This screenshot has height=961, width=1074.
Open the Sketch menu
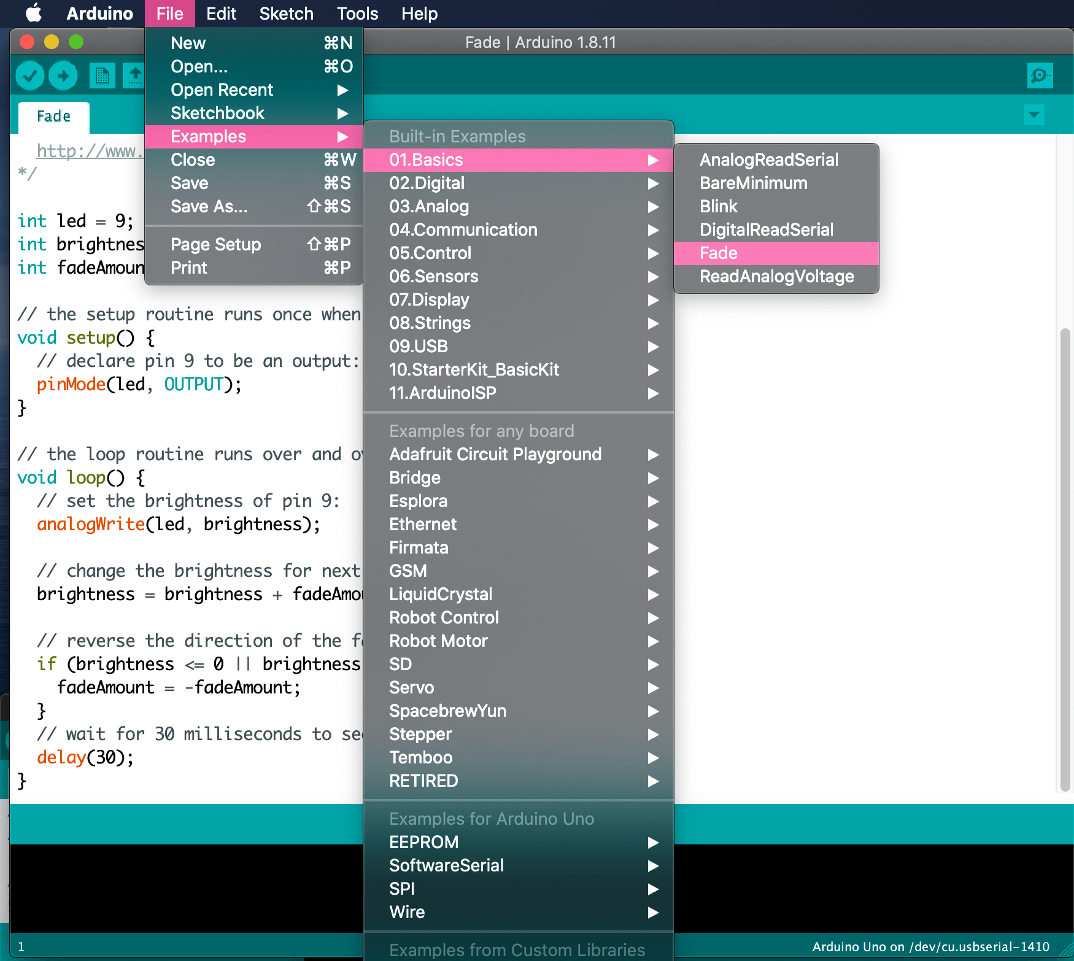(286, 14)
